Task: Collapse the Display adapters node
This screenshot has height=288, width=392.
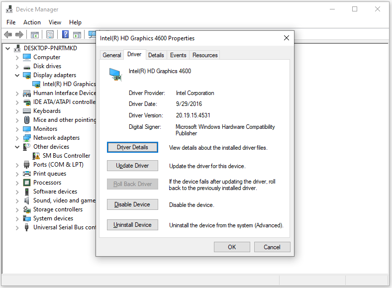Action: pos(17,75)
